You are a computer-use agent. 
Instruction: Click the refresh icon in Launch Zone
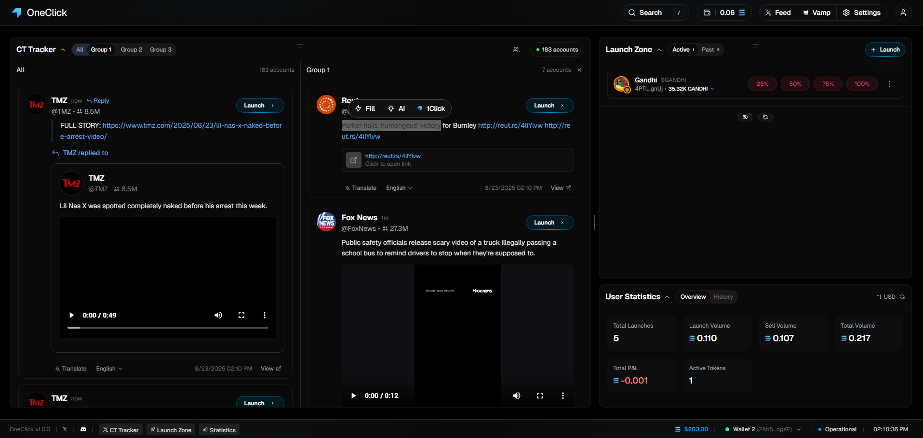pos(765,117)
